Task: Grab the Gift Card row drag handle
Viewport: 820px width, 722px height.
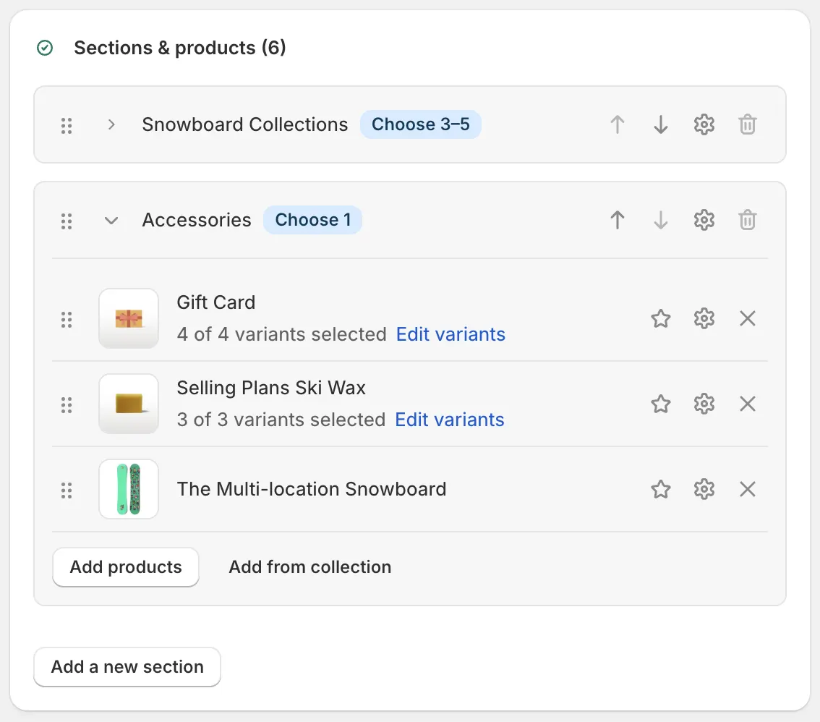Action: 67,320
